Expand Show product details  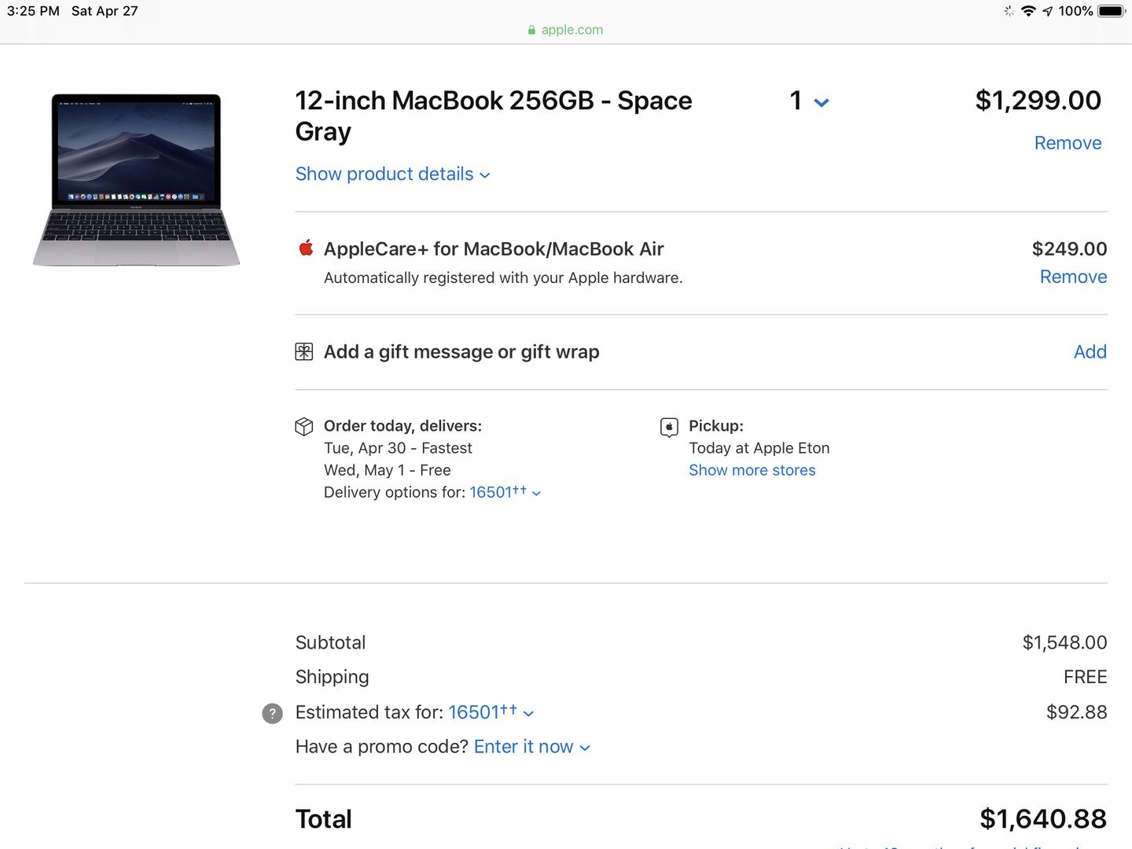(x=393, y=174)
